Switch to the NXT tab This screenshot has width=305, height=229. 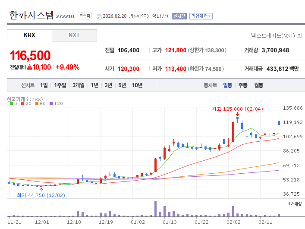point(74,35)
